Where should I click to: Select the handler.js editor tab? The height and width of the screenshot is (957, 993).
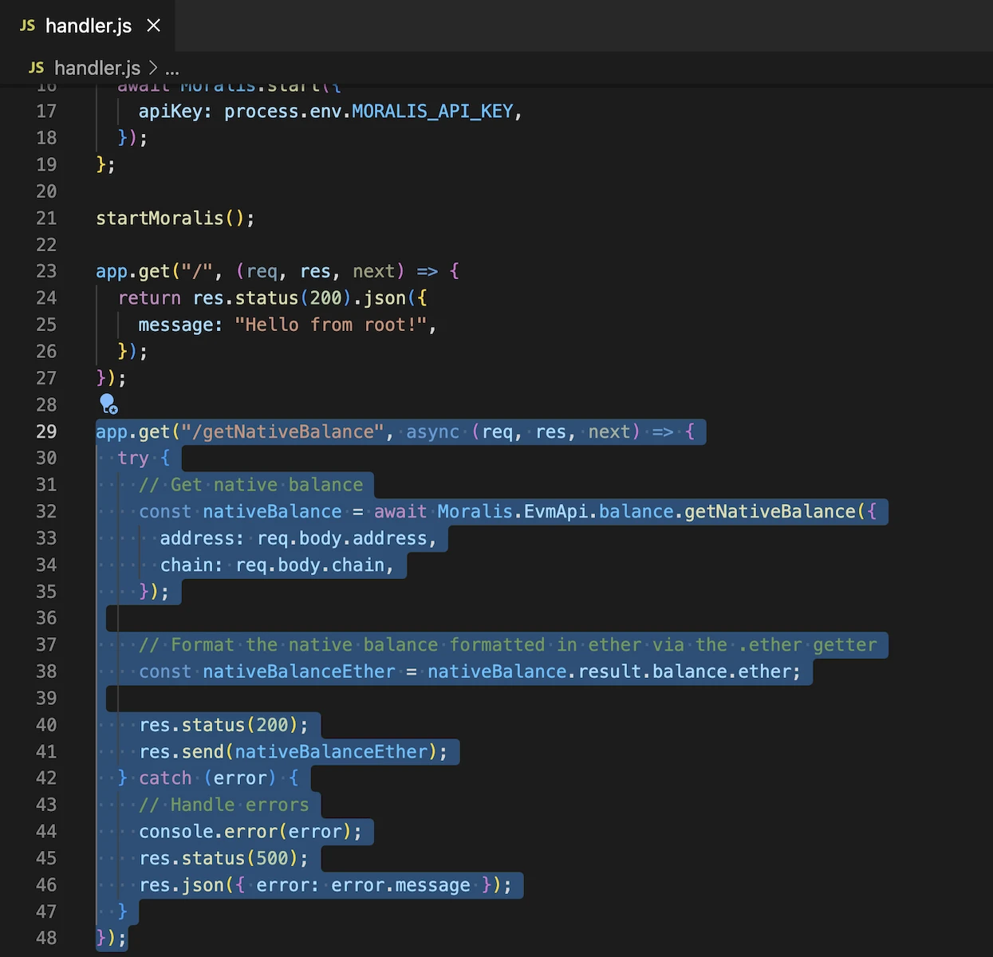tap(88, 26)
